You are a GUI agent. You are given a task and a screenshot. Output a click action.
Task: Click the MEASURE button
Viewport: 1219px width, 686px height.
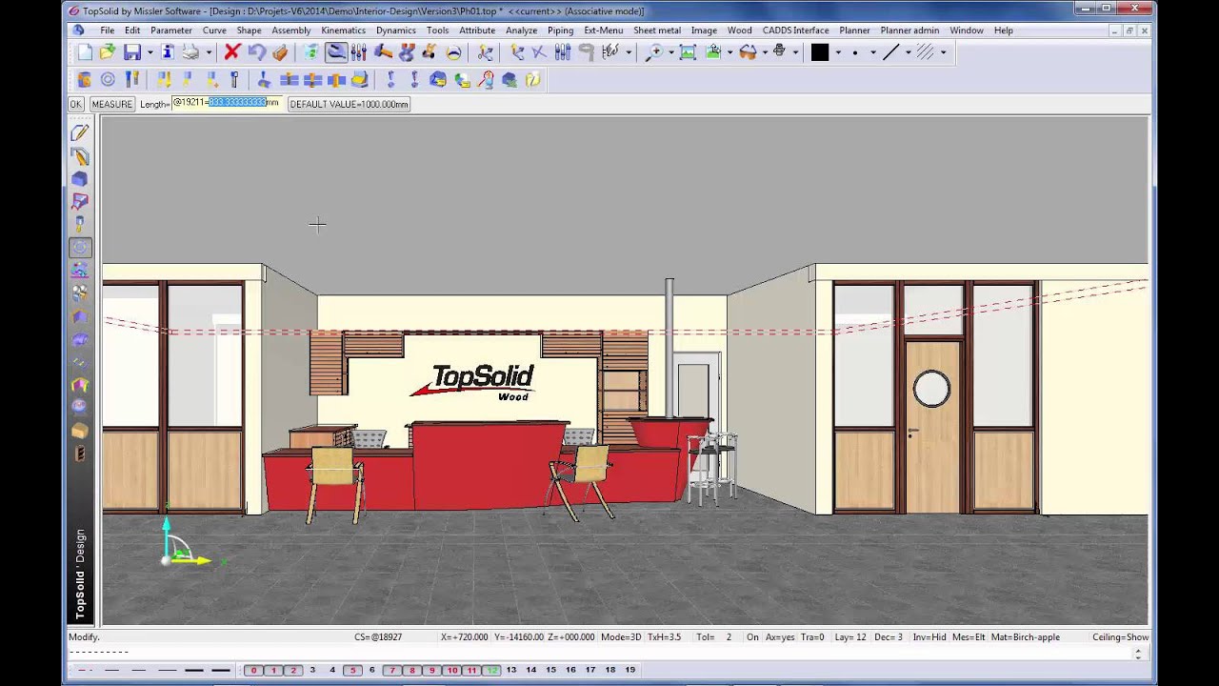pos(111,104)
